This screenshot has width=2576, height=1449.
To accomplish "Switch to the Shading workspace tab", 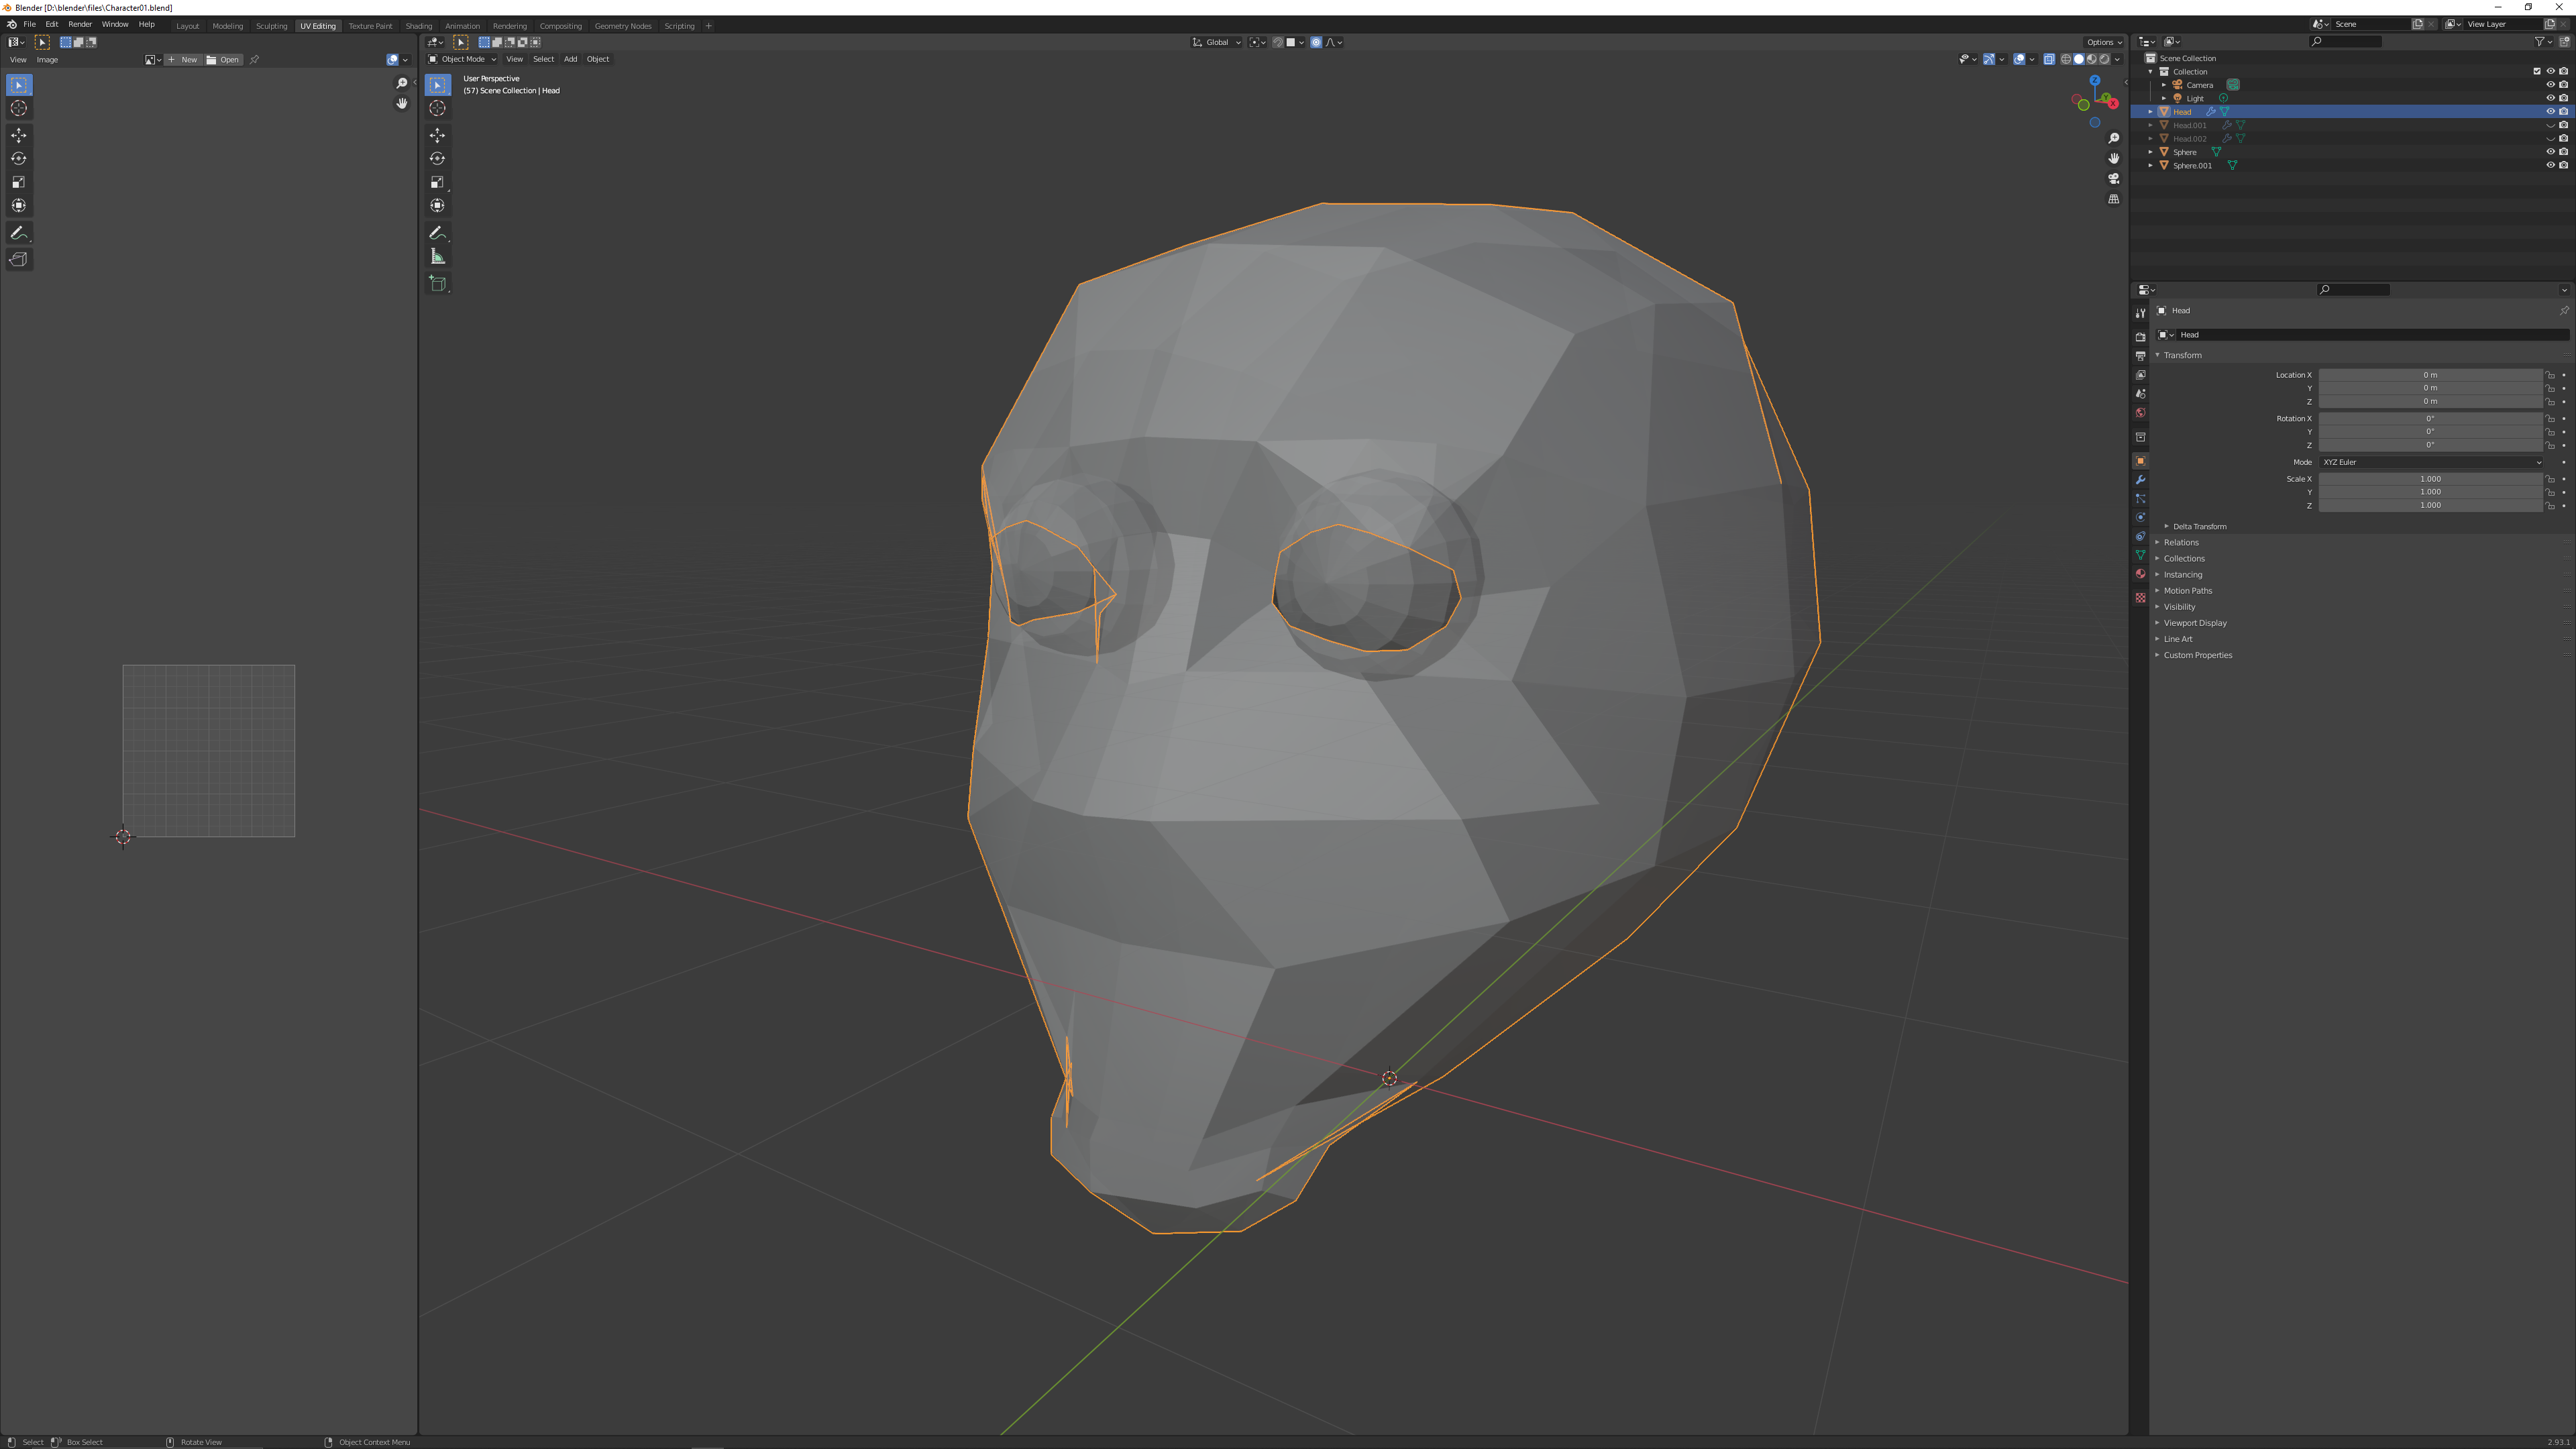I will point(418,26).
